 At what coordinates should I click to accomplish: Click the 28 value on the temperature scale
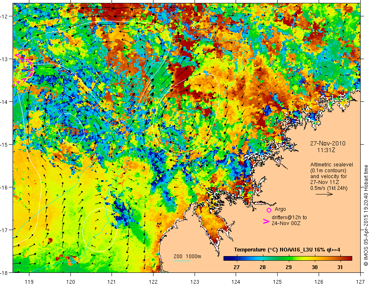click(262, 267)
